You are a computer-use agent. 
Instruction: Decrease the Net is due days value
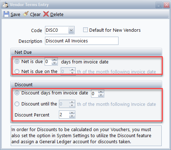[55, 63]
